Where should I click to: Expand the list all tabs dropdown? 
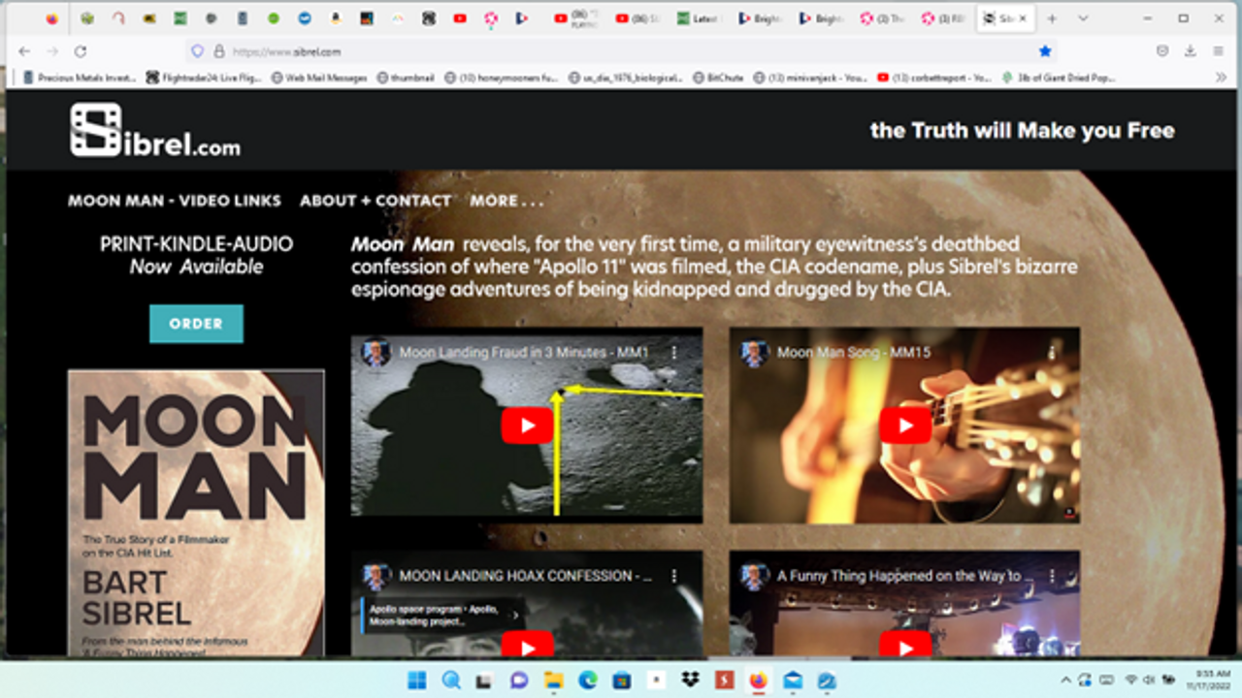(1080, 18)
